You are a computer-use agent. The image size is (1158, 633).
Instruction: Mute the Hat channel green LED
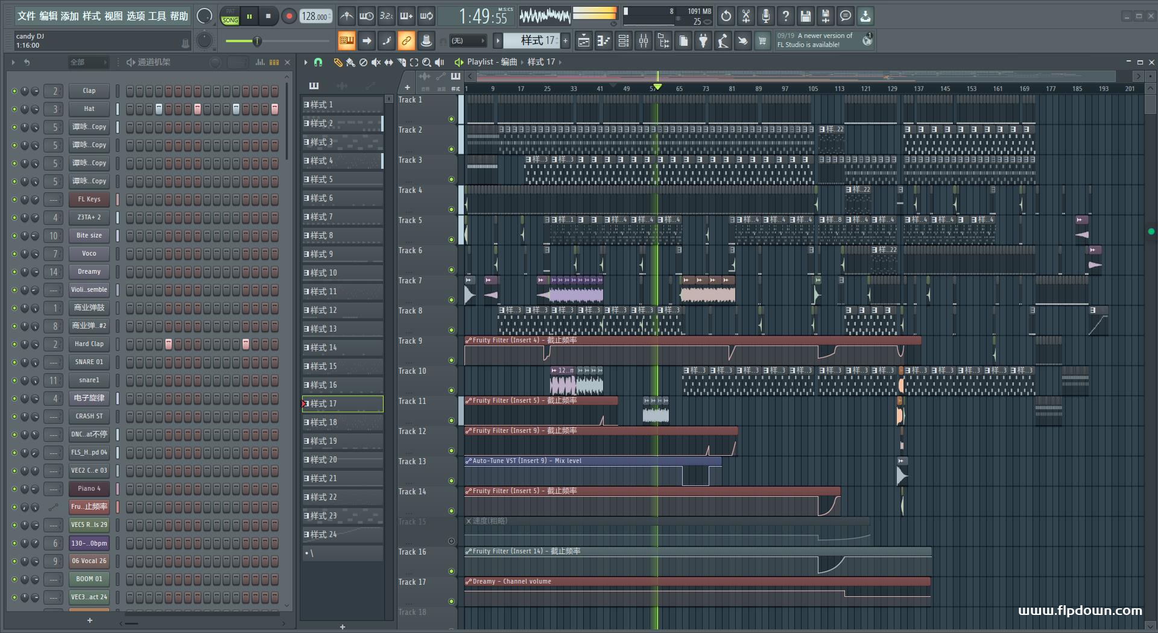click(x=14, y=109)
